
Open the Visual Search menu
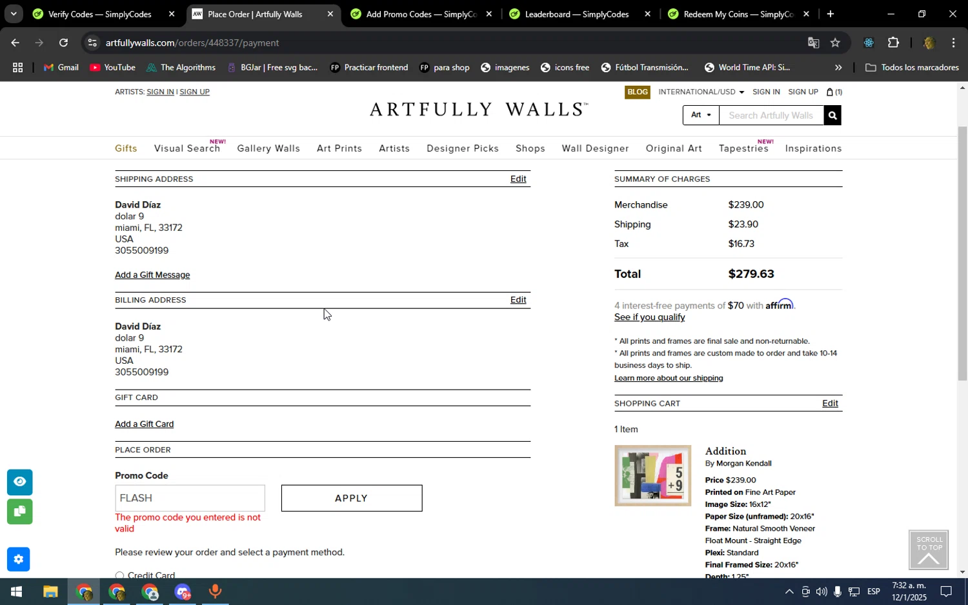point(187,148)
